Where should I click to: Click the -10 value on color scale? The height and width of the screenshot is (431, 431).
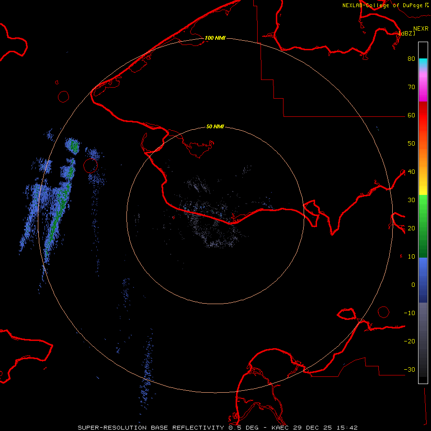coord(409,313)
